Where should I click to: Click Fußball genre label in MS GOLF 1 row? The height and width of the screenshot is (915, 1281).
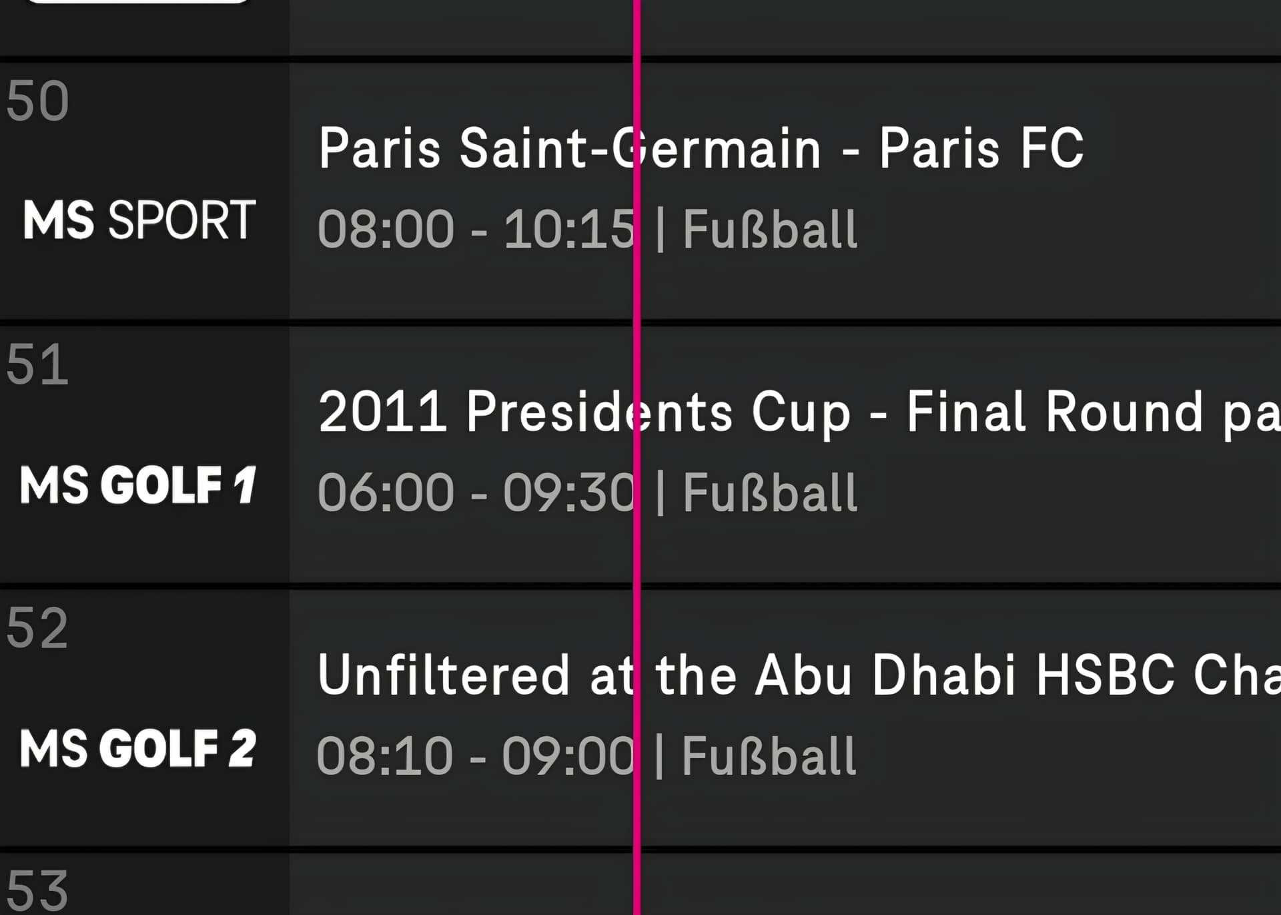pyautogui.click(x=770, y=493)
